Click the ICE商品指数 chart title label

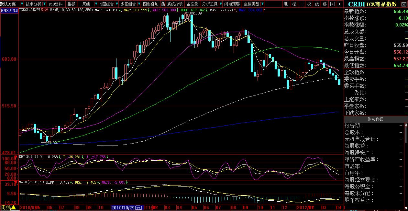click(x=30, y=10)
